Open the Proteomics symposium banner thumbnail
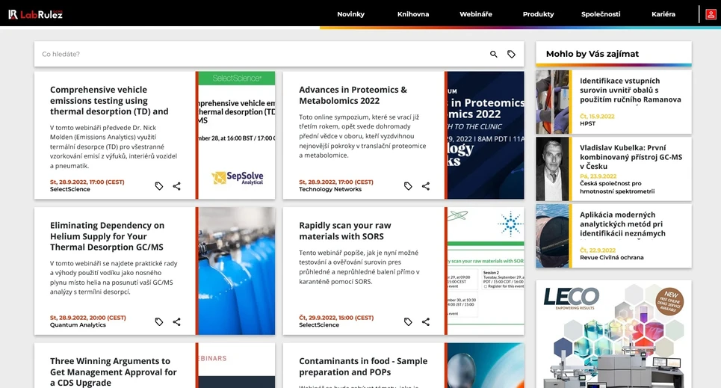Viewport: 721px width, 388px height. pyautogui.click(x=486, y=135)
